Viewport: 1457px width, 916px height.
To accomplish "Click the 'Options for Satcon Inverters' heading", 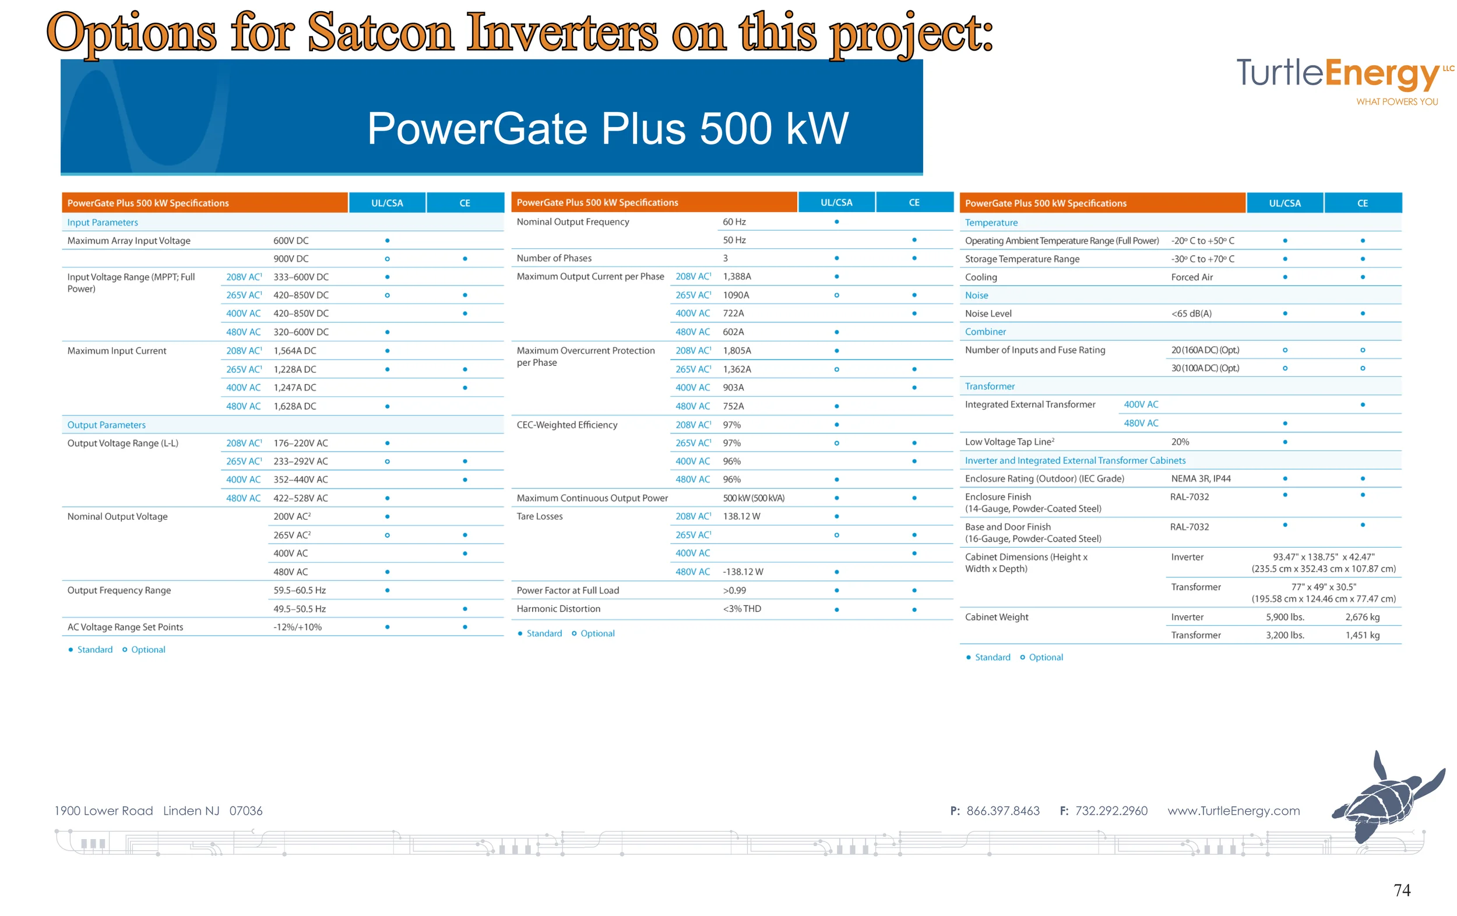I will 520,34.
